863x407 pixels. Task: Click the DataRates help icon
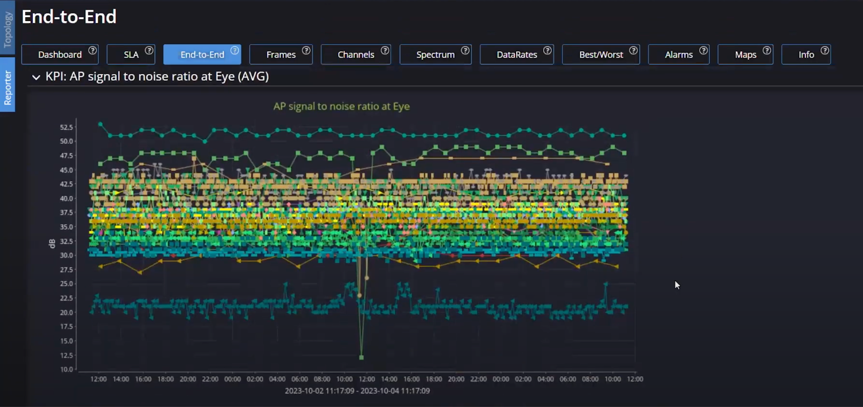coord(547,50)
